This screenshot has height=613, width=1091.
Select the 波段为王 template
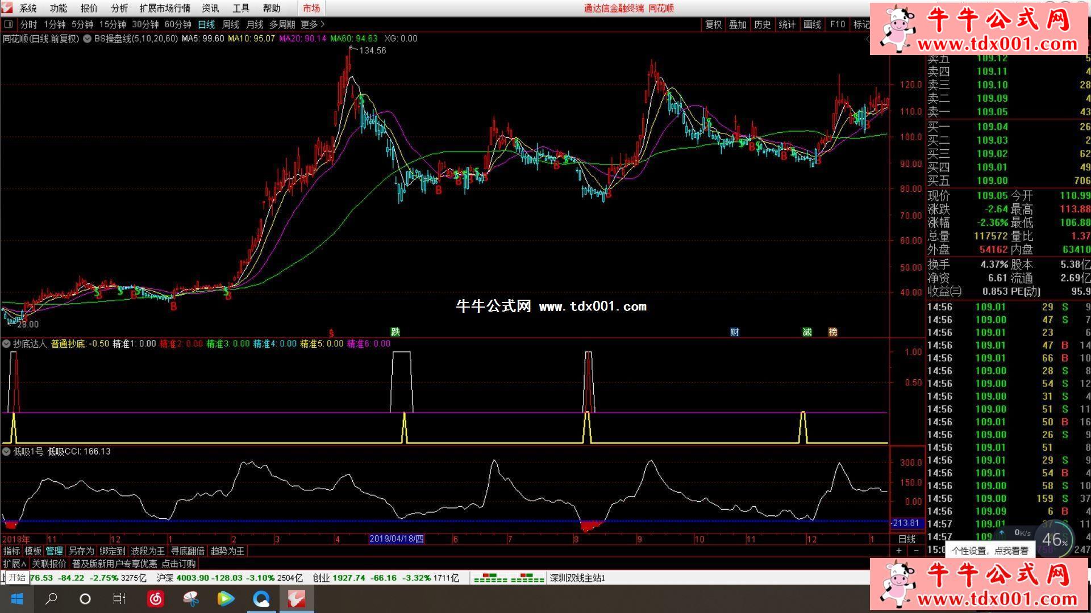point(148,551)
